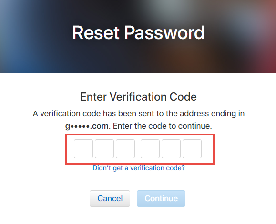Click the Continue button
Image resolution: width=276 pixels, height=224 pixels.
pos(161,198)
